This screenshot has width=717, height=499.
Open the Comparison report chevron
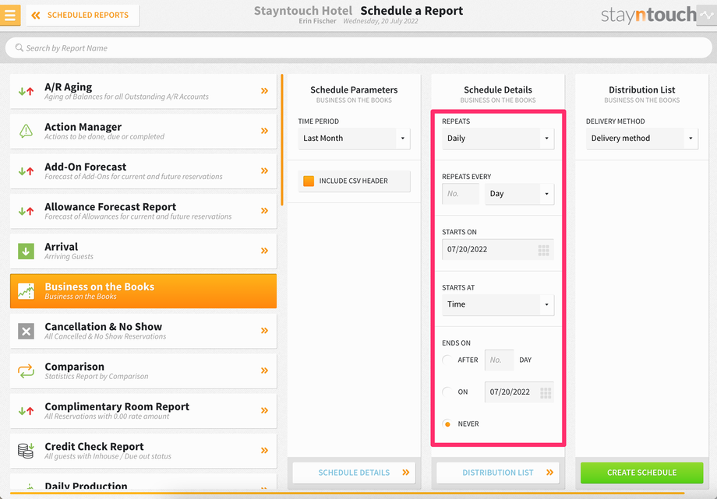pyautogui.click(x=264, y=371)
